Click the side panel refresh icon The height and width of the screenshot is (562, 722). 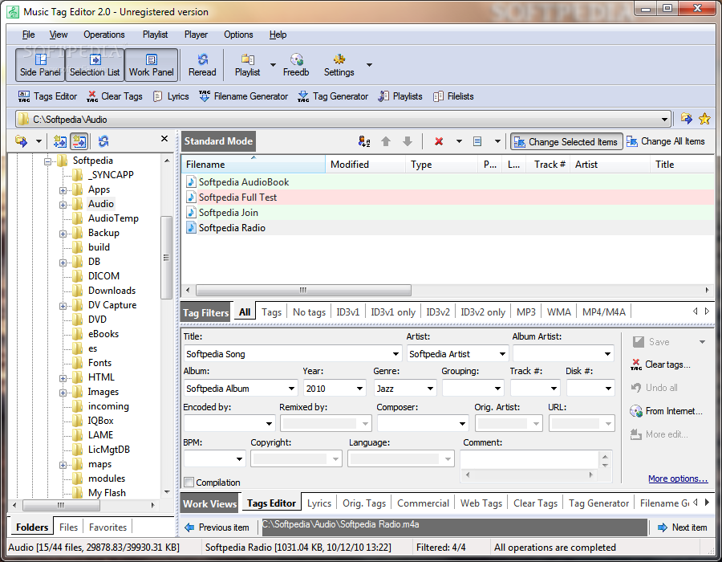pos(103,141)
